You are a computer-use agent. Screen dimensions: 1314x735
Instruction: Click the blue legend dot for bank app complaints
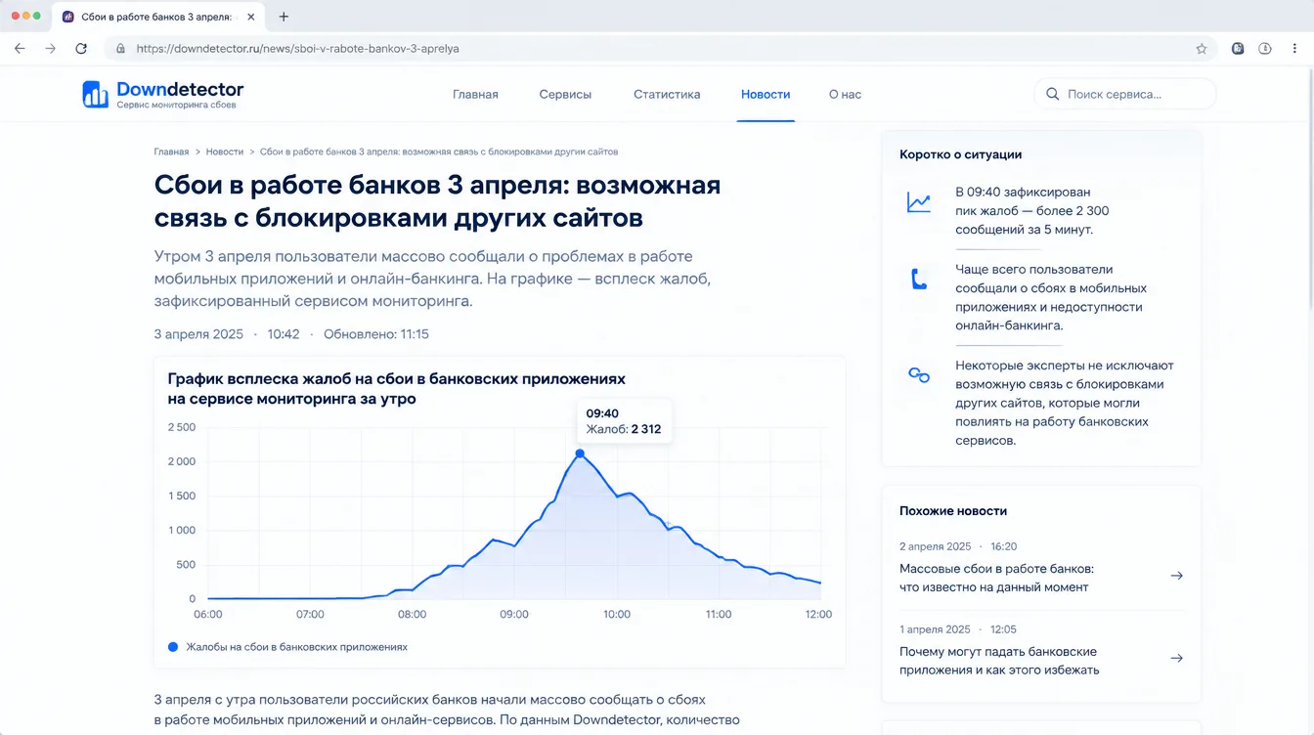173,647
